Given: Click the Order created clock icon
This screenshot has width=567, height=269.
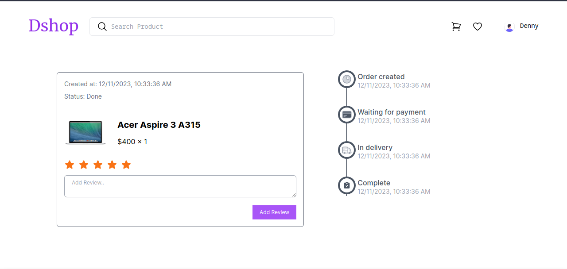Looking at the screenshot, I should pyautogui.click(x=347, y=79).
